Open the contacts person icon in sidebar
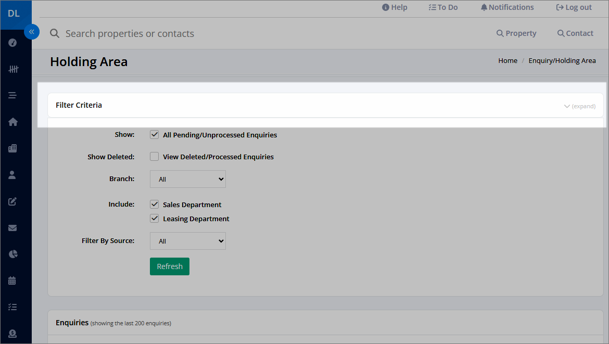The width and height of the screenshot is (609, 344). point(12,175)
